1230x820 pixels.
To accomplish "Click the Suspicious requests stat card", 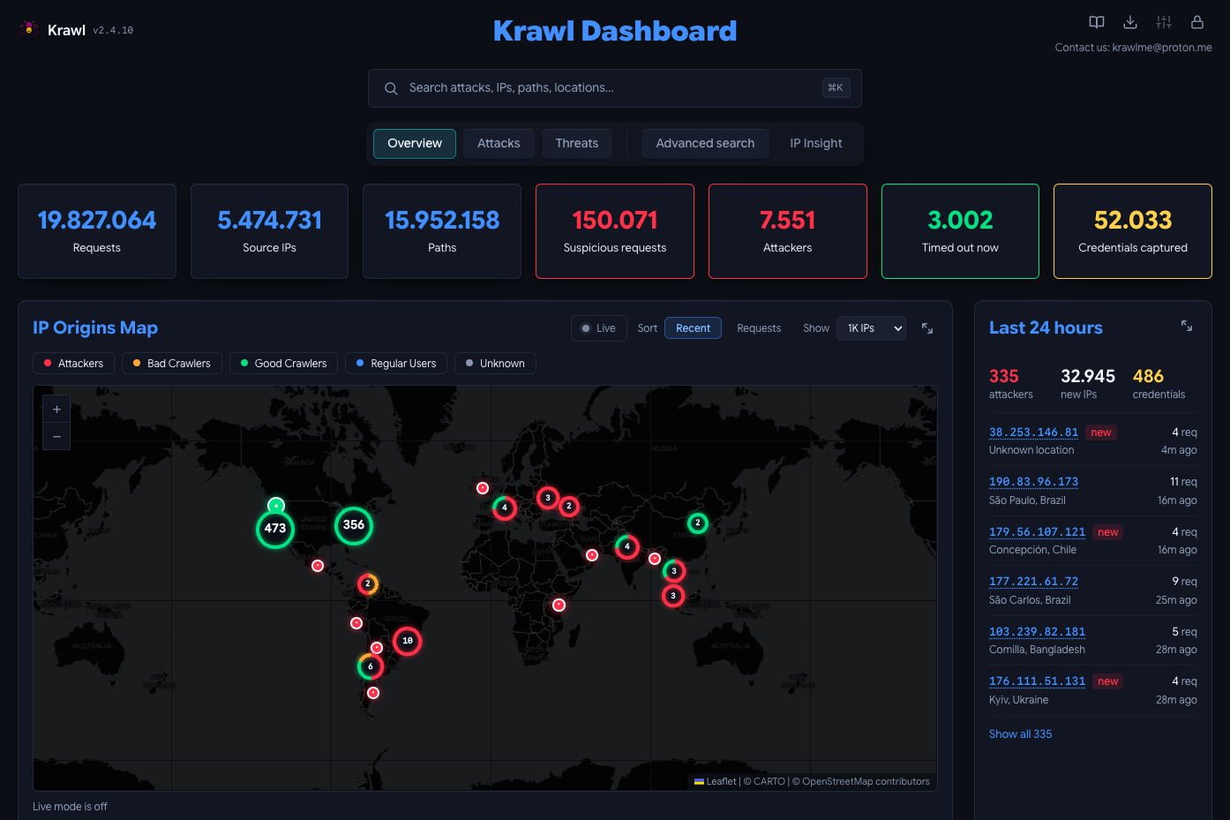I will 615,231.
